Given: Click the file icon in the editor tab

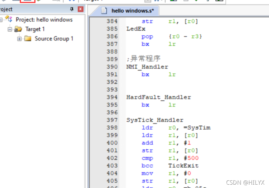Looking at the screenshot, I should (x=104, y=11).
